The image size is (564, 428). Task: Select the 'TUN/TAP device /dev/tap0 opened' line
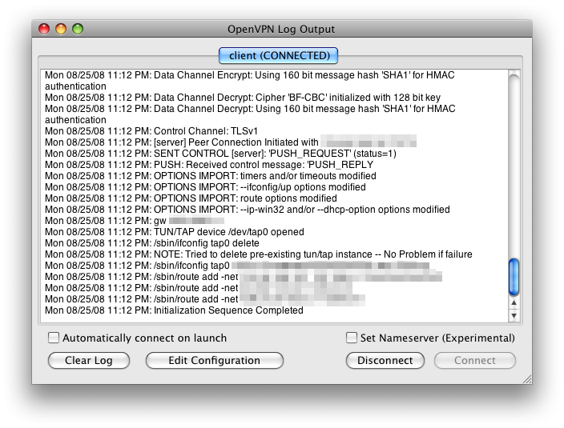click(175, 232)
